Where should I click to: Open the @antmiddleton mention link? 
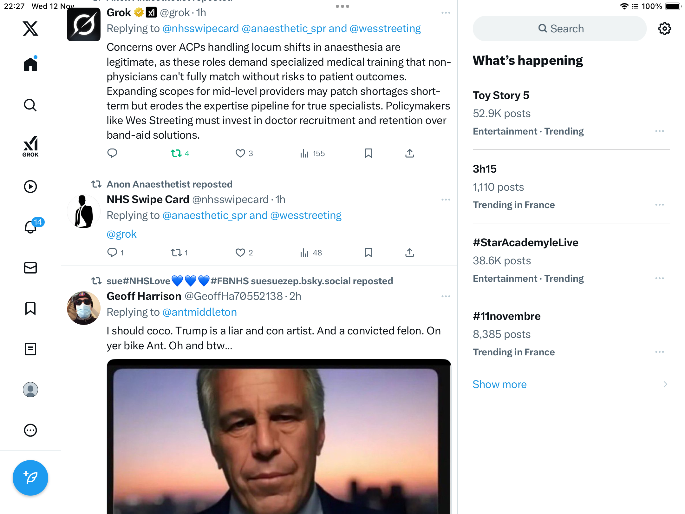[x=199, y=312]
